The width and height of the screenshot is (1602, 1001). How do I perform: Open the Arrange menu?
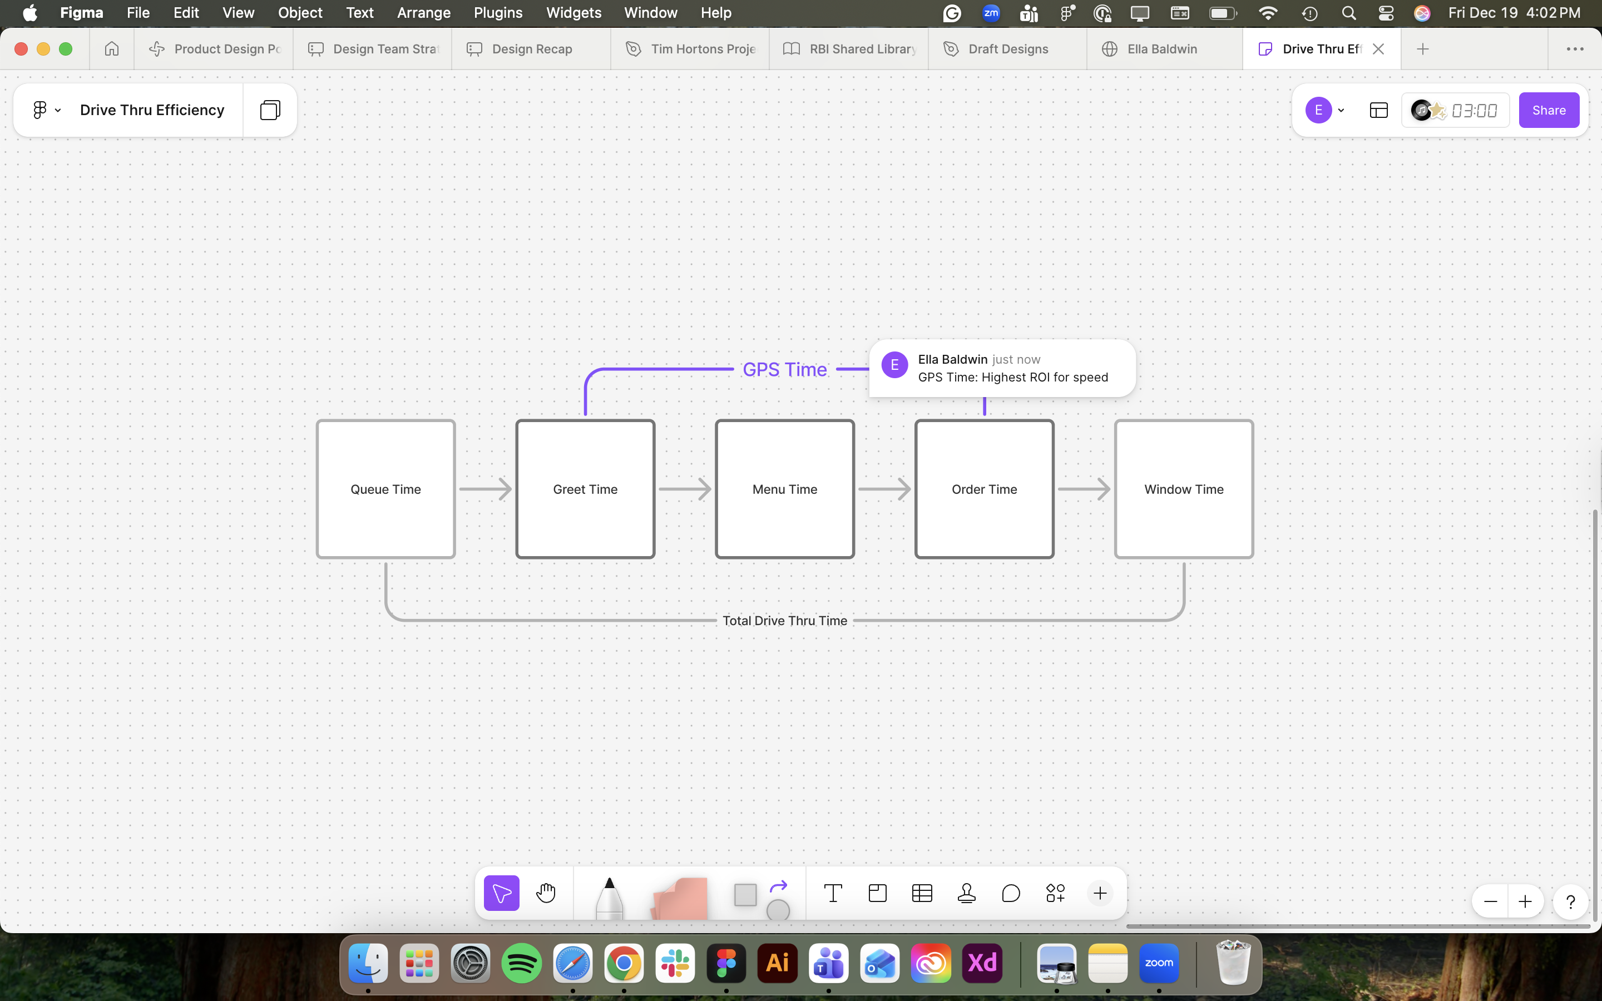coord(423,13)
